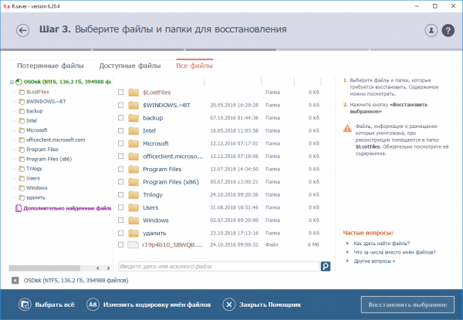463x320 pixels.
Task: Click Восстановить выбранное button
Action: (x=407, y=305)
